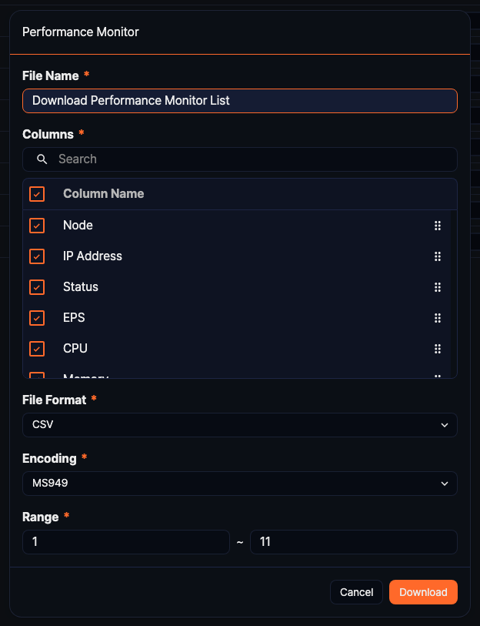Toggle the EPS column checkbox
The height and width of the screenshot is (626, 480).
(x=36, y=318)
